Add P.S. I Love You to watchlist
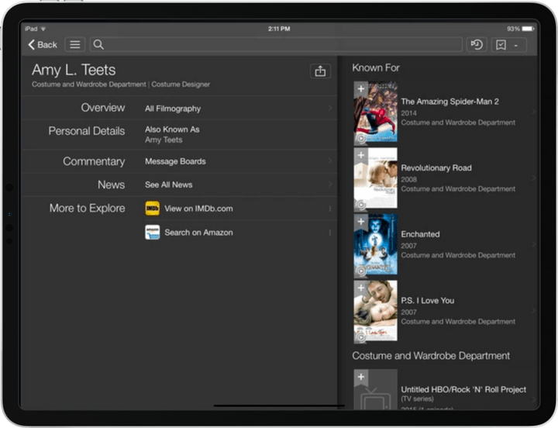The image size is (558, 428). tap(360, 288)
